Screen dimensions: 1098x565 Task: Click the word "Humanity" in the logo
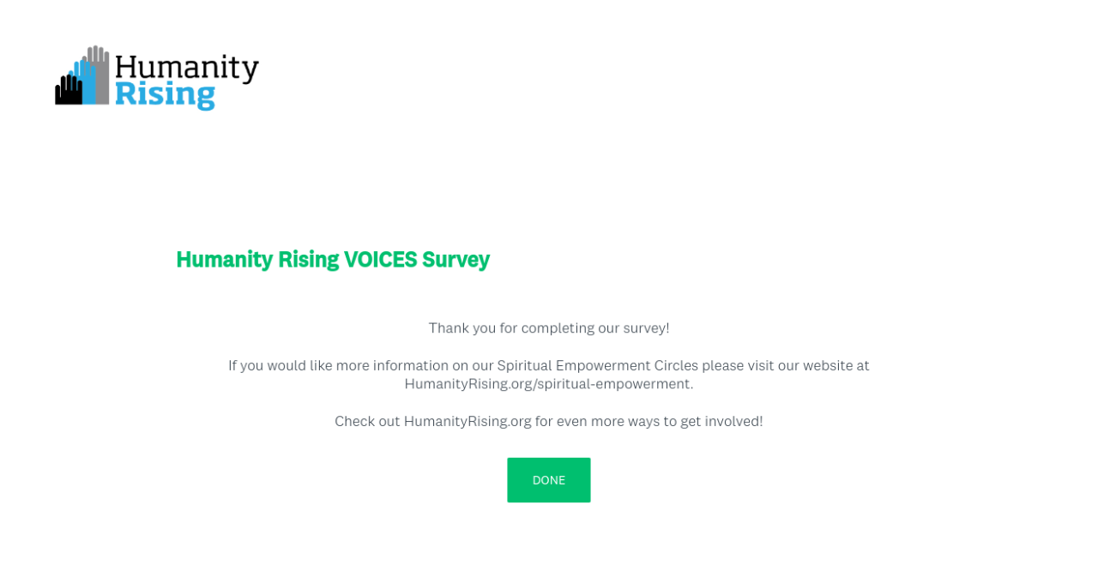pos(186,67)
